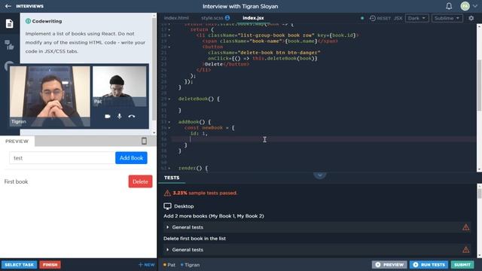Click the Desktop monitor icon
The height and width of the screenshot is (271, 482).
pos(167,206)
